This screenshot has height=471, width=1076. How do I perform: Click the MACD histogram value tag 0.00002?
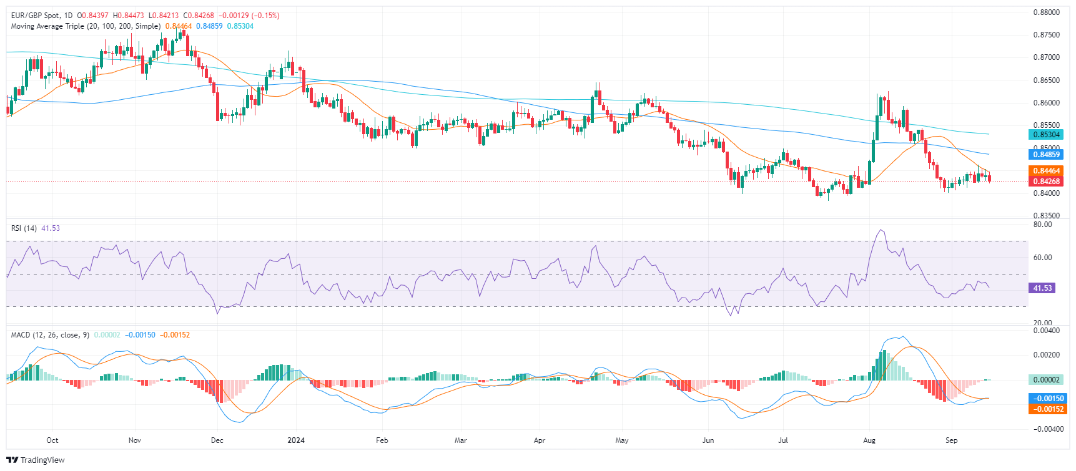tap(1045, 380)
